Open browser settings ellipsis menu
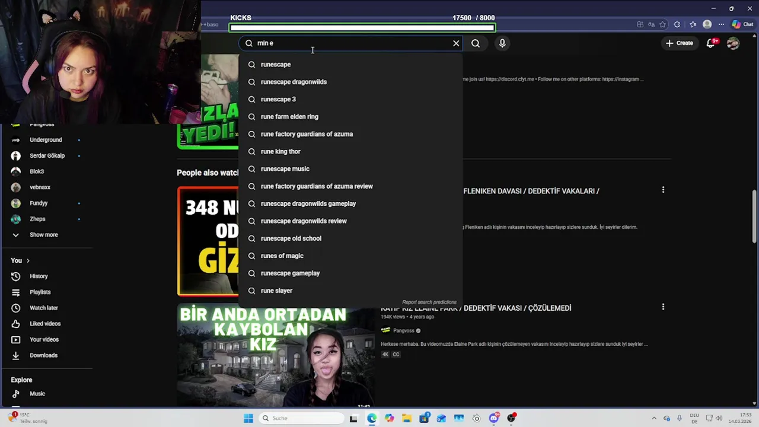Screen dimensions: 759x427 coord(721,24)
